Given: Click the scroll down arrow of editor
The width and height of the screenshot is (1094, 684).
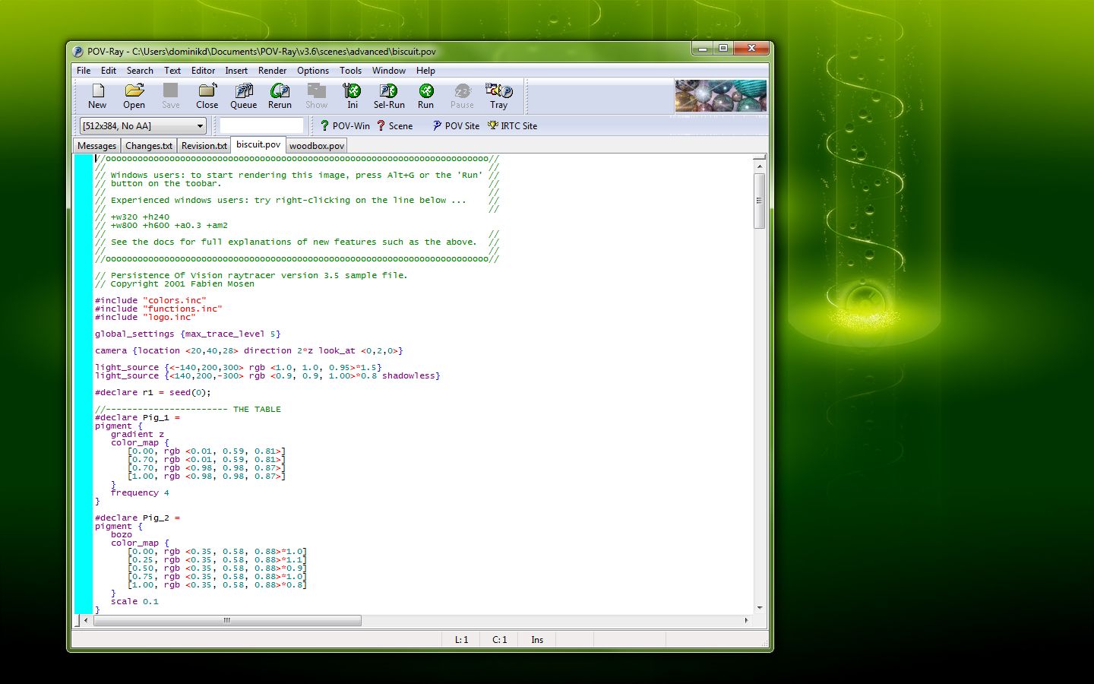Looking at the screenshot, I should click(x=759, y=608).
